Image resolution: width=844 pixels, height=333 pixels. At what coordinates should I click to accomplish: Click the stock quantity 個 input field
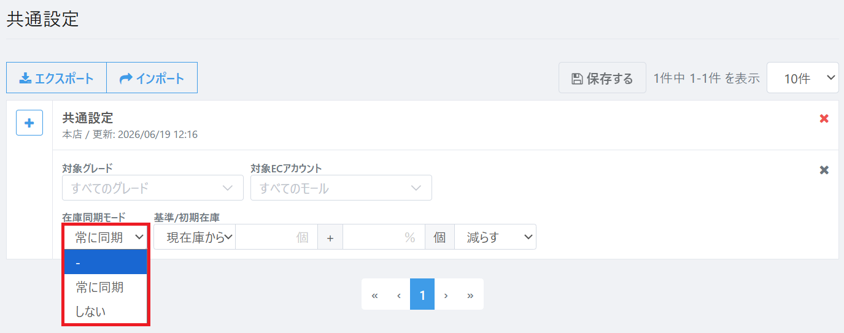(x=276, y=237)
